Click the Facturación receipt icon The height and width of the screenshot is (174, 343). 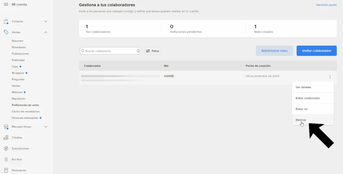(6, 170)
